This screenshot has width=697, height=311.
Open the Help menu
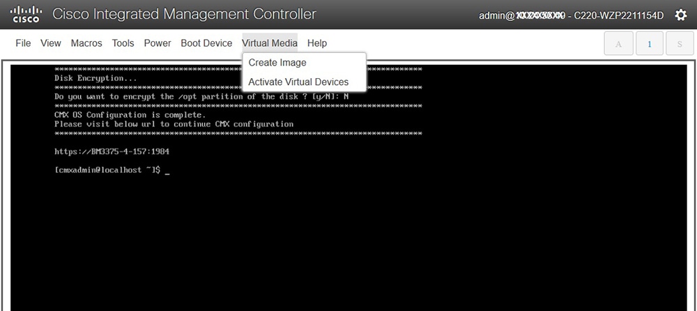tap(317, 43)
